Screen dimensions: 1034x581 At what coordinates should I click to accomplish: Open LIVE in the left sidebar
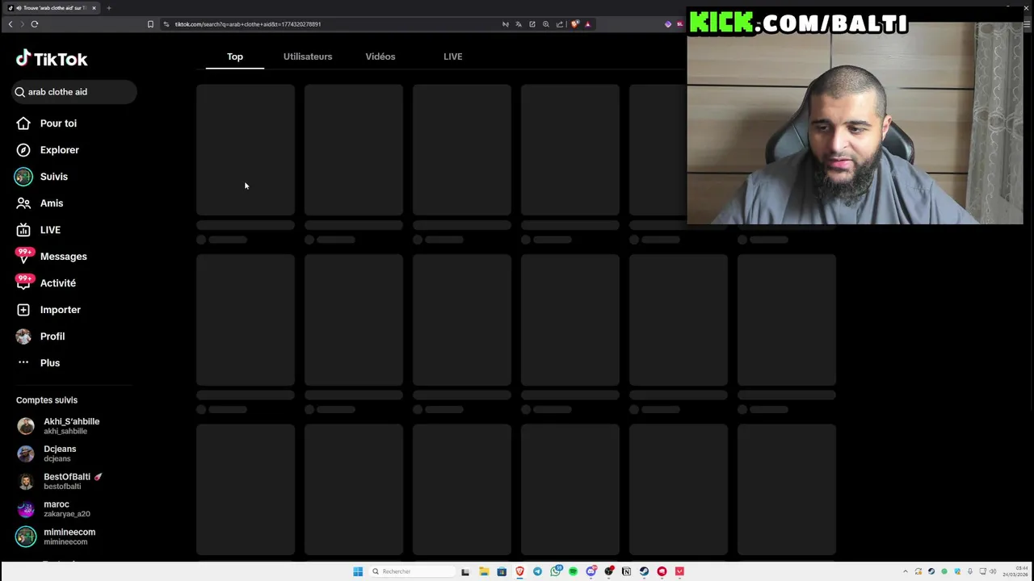click(x=39, y=230)
